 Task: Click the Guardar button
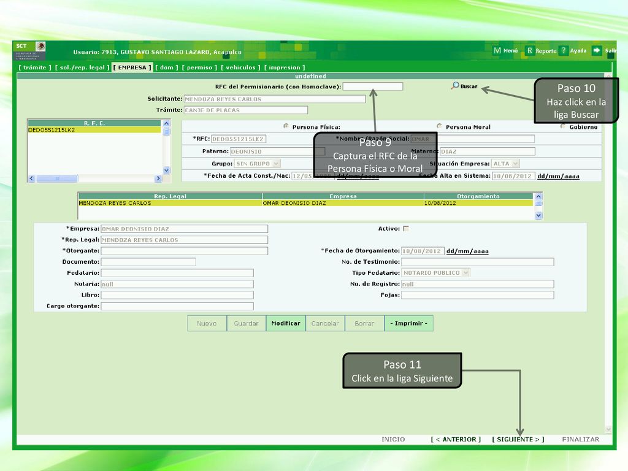pyautogui.click(x=247, y=323)
